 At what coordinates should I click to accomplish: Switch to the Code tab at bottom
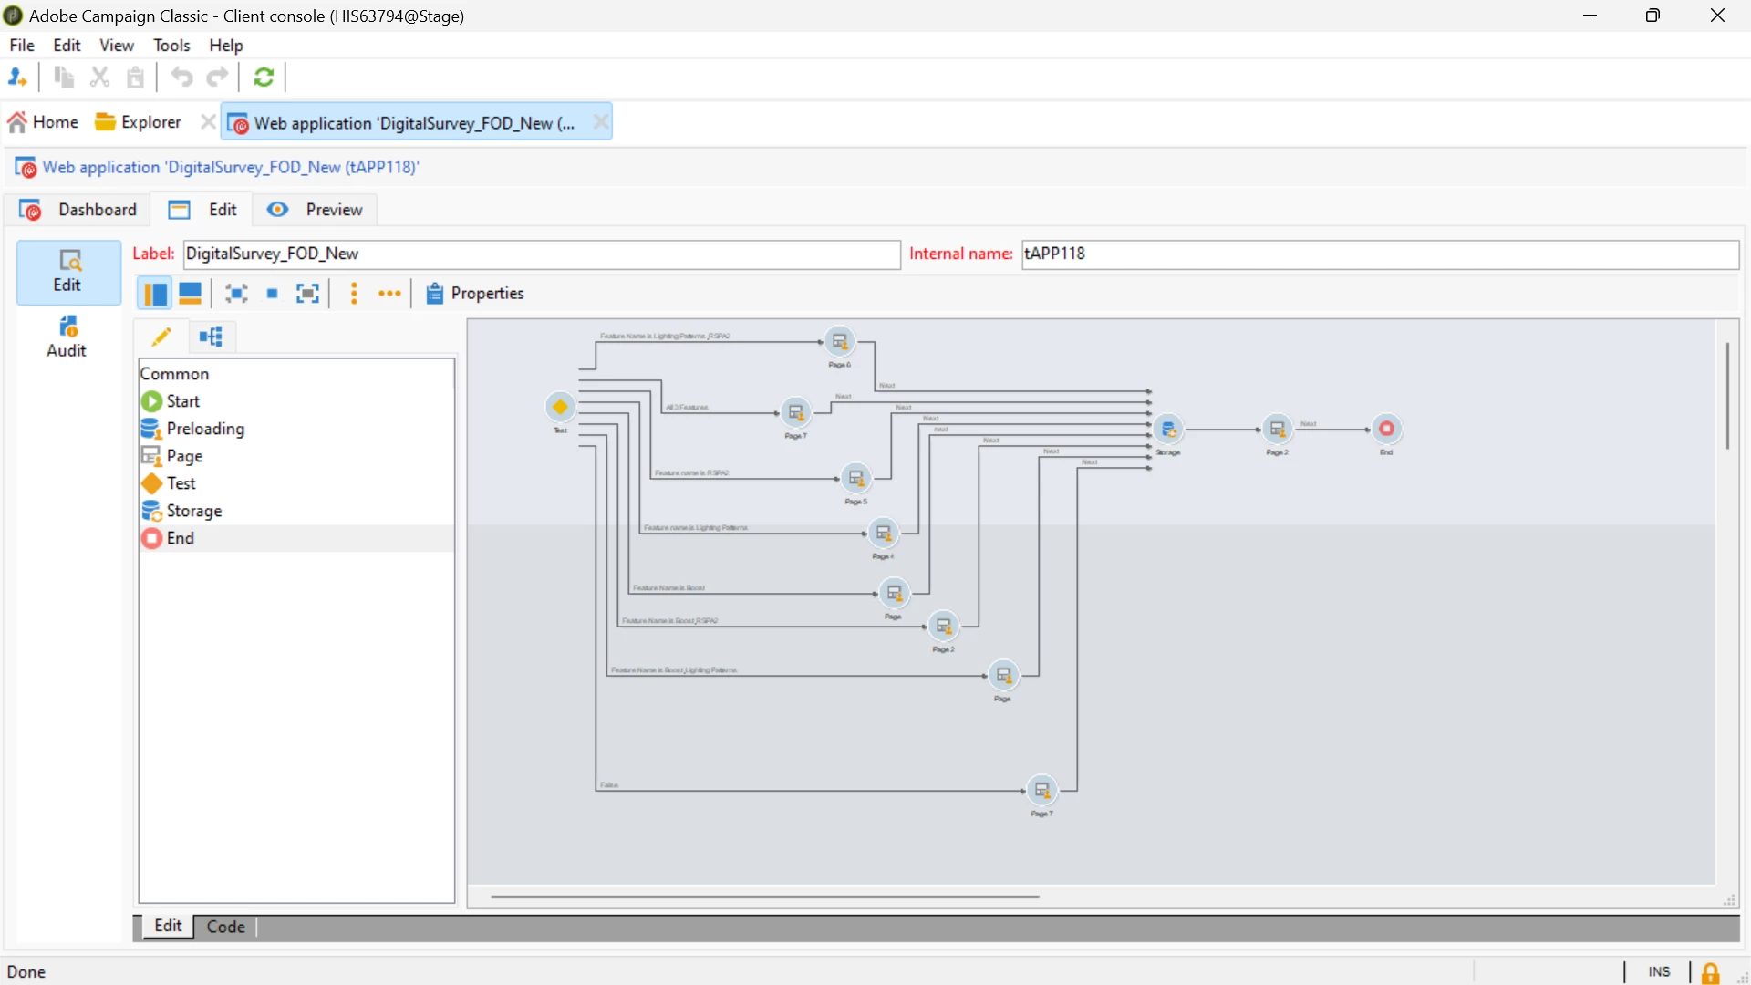click(225, 927)
